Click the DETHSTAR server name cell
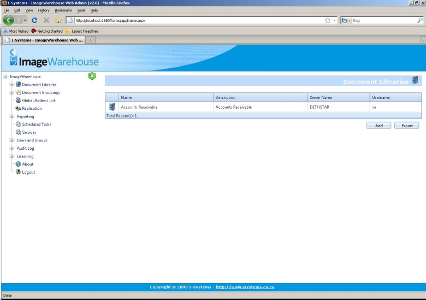 339,107
